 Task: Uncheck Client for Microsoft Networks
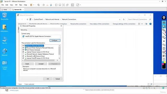pos(23,46)
